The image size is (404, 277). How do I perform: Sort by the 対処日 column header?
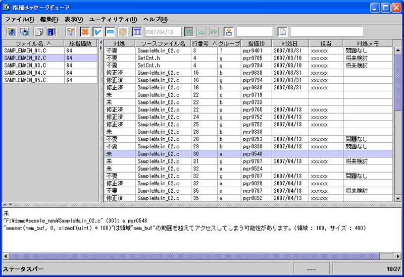(x=290, y=43)
